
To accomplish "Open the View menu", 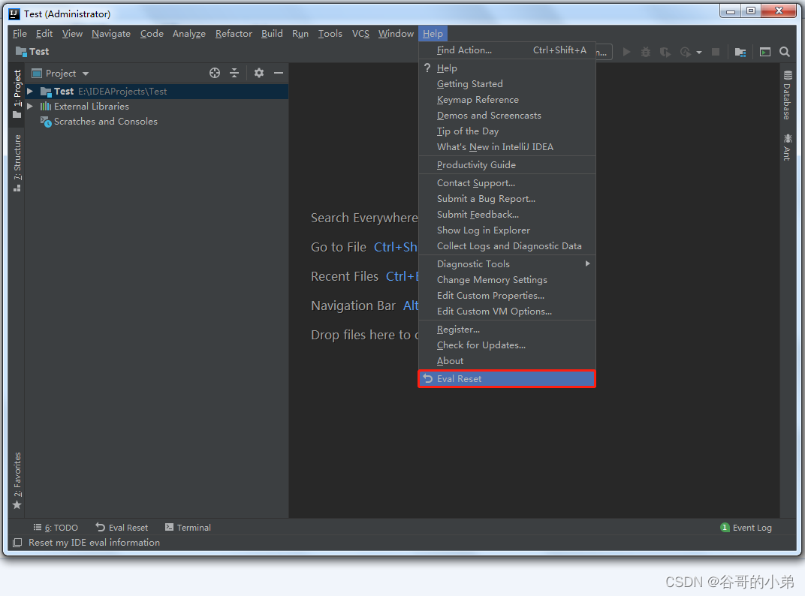I will point(72,34).
